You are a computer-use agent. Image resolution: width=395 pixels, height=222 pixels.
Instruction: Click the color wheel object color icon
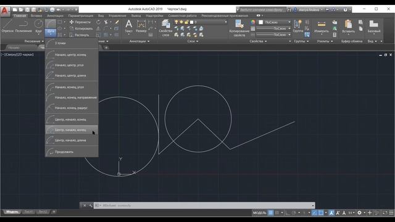(253, 22)
